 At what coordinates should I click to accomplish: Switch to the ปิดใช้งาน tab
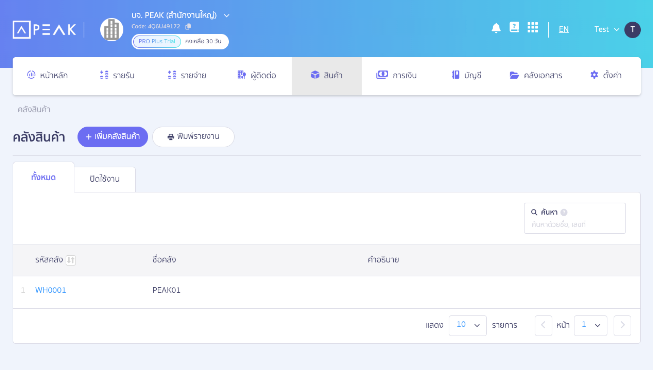105,179
